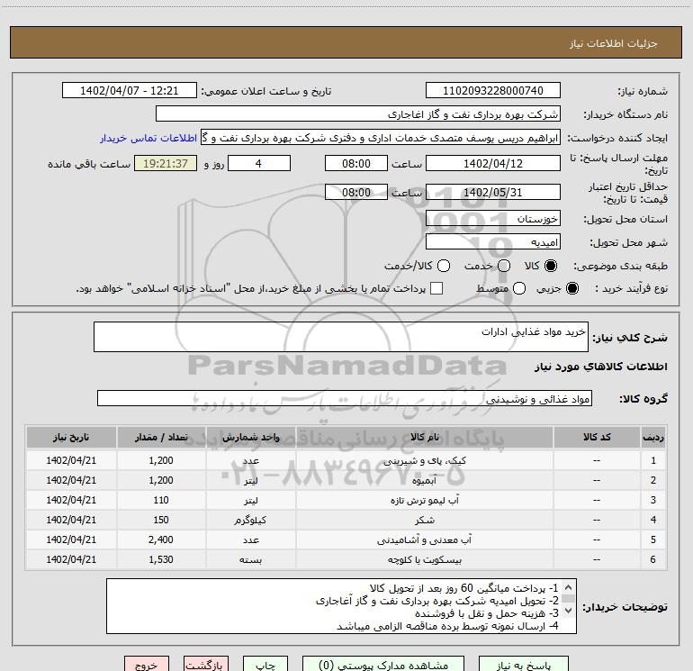This screenshot has width=693, height=671.
Task: Click the description field خرید مواد غذایی ادارات
Action: [341, 337]
